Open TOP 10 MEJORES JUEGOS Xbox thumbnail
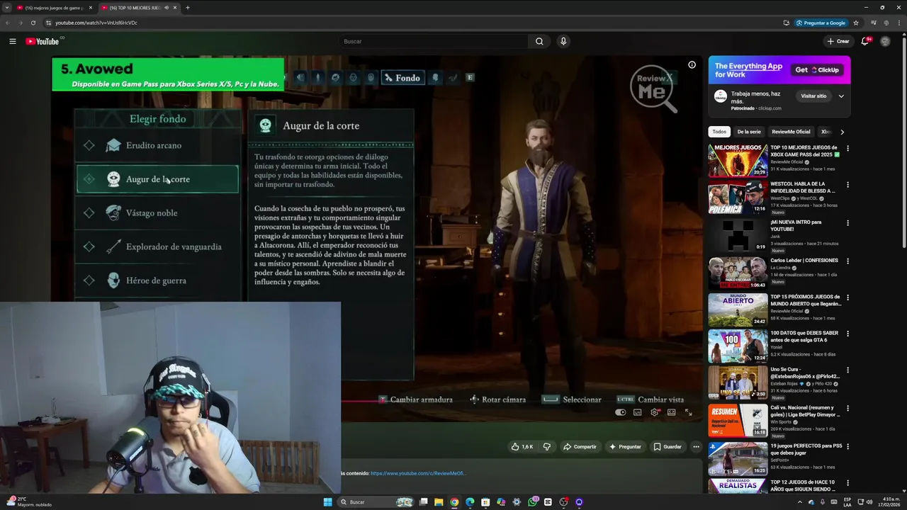This screenshot has height=510, width=907. 738,160
